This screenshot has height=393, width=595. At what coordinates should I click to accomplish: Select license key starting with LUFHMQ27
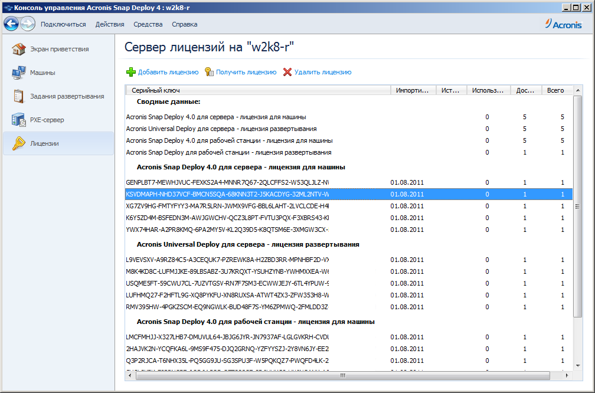click(349, 295)
